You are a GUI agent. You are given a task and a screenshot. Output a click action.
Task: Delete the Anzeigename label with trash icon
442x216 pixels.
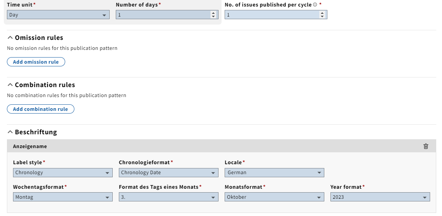click(426, 146)
